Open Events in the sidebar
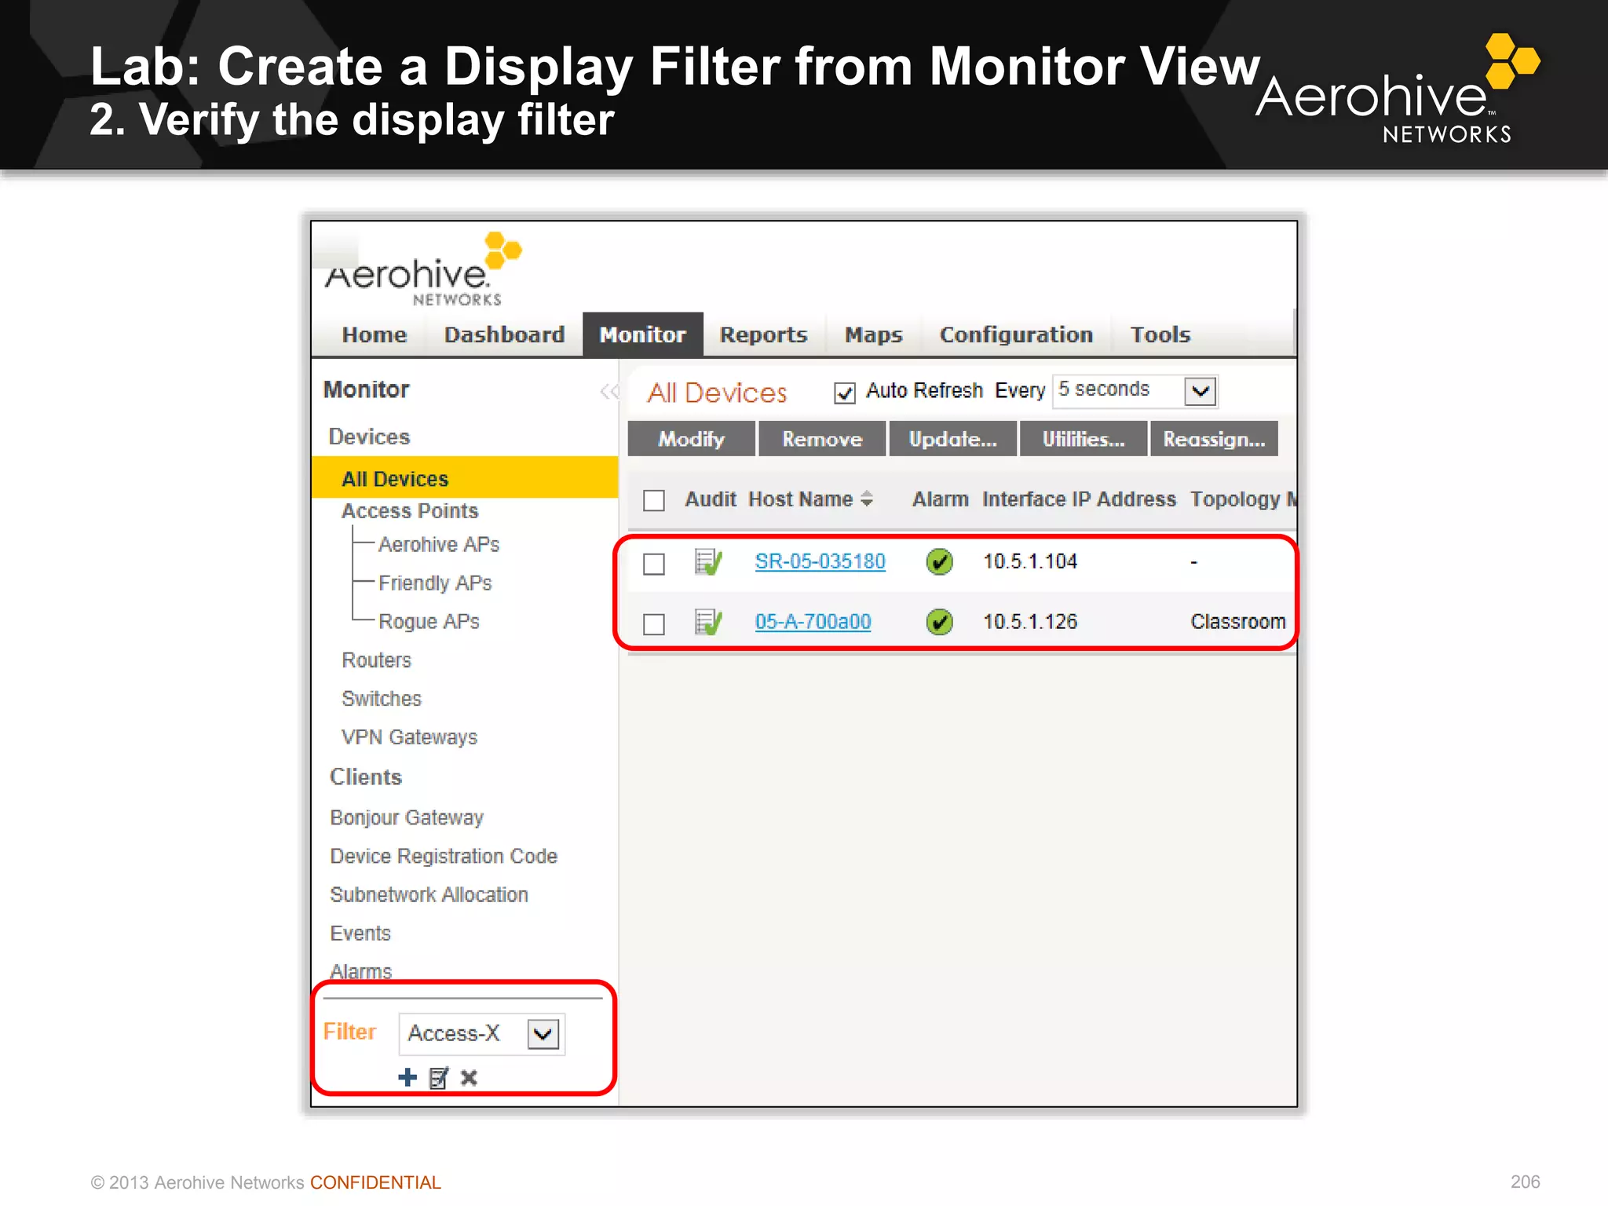Screen dimensions: 1608x1206 (x=360, y=934)
